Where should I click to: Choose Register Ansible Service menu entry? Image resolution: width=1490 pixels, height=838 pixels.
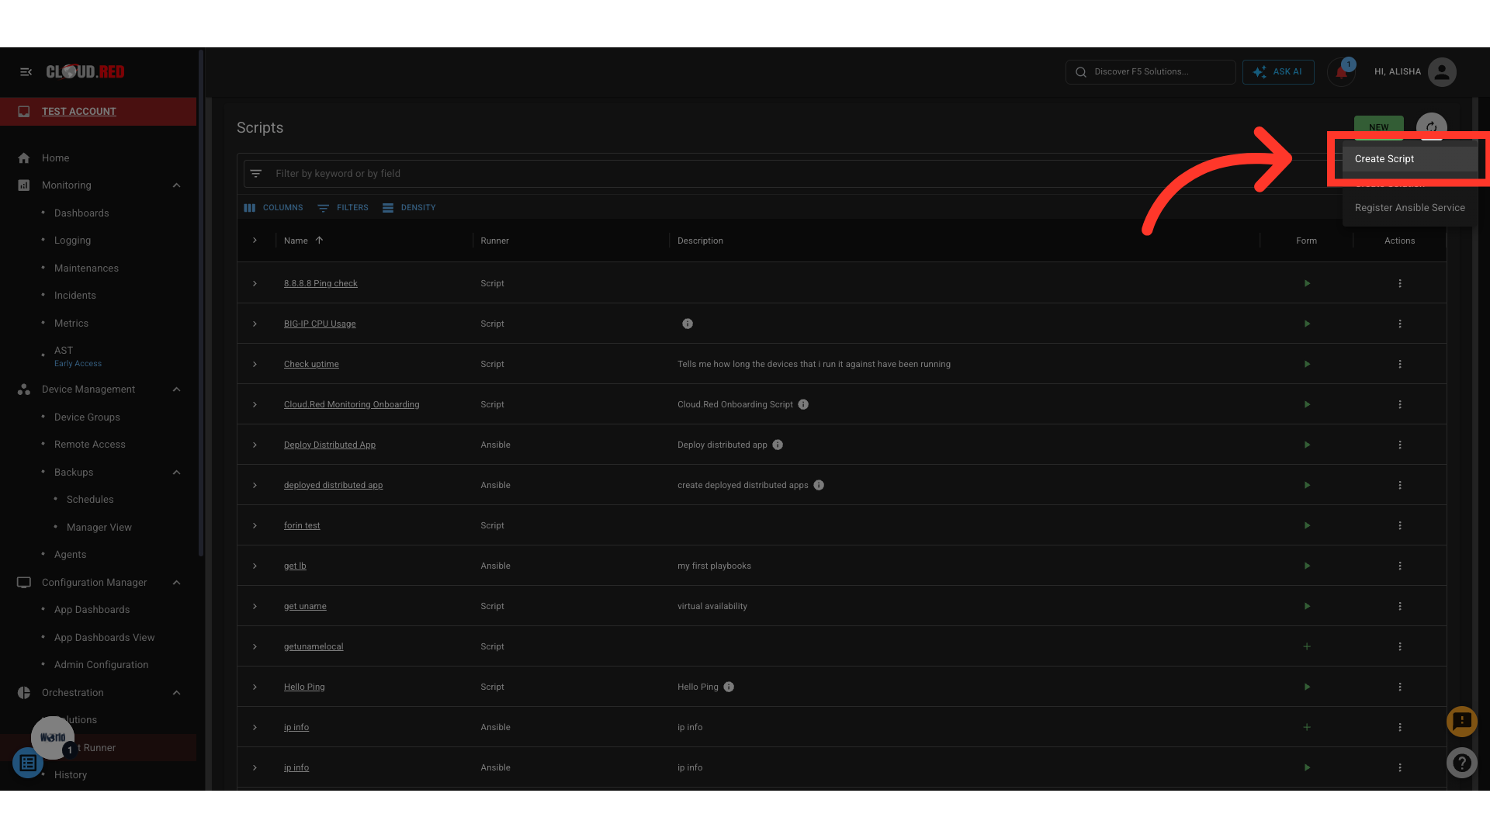click(x=1409, y=208)
